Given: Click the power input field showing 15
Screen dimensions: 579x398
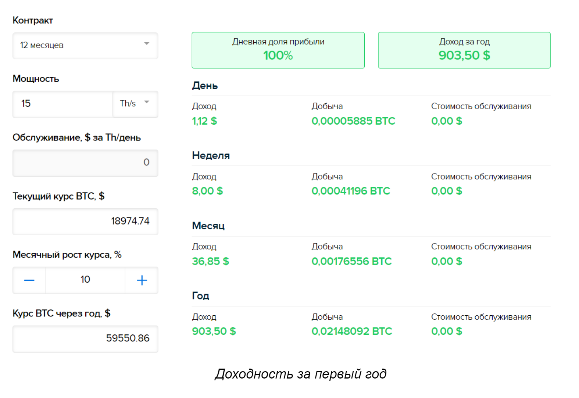Looking at the screenshot, I should coord(62,104).
